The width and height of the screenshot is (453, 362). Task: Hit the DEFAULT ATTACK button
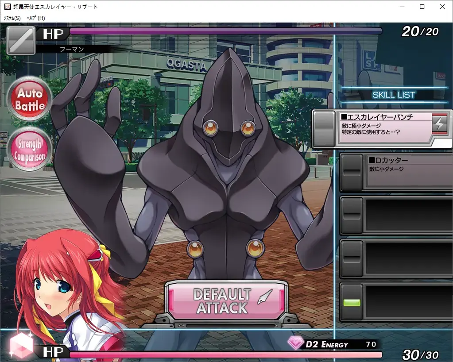pyautogui.click(x=226, y=301)
